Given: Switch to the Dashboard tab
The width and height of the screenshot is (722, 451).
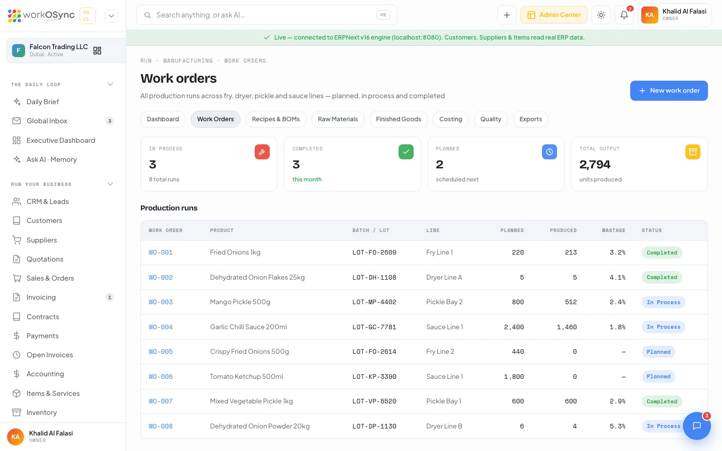Looking at the screenshot, I should point(163,119).
